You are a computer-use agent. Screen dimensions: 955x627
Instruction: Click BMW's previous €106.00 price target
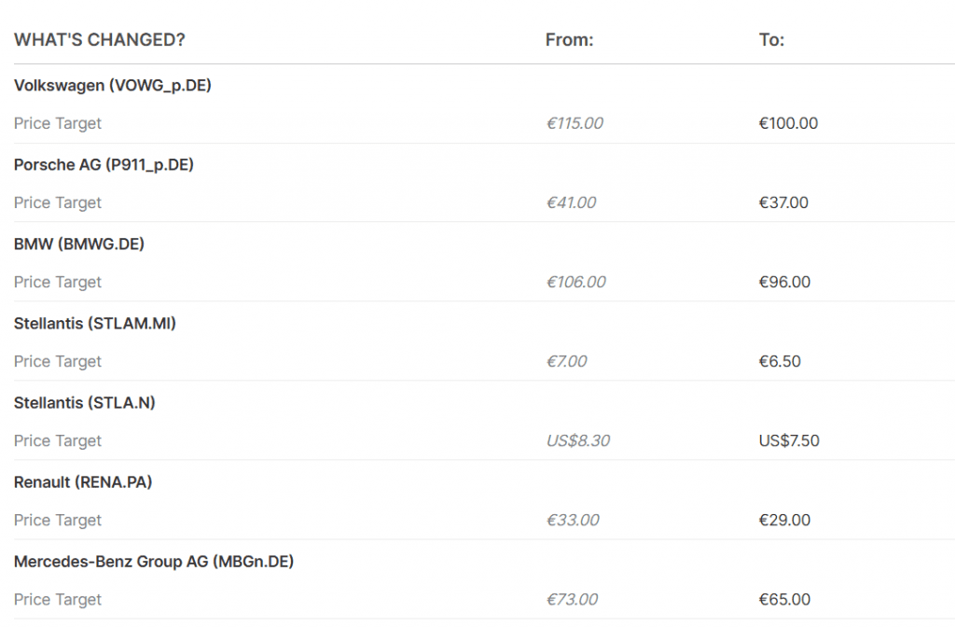click(x=575, y=282)
